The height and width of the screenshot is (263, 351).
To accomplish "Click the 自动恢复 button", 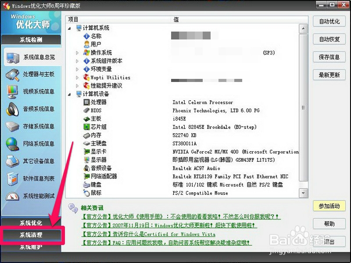I will (329, 39).
